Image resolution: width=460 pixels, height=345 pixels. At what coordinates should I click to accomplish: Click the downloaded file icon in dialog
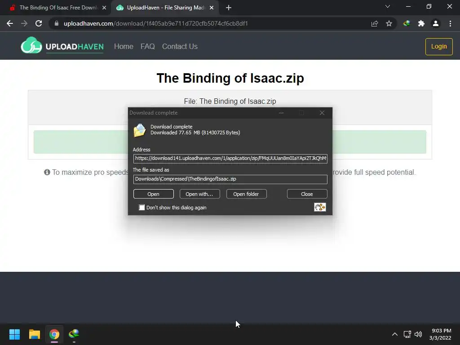[140, 130]
